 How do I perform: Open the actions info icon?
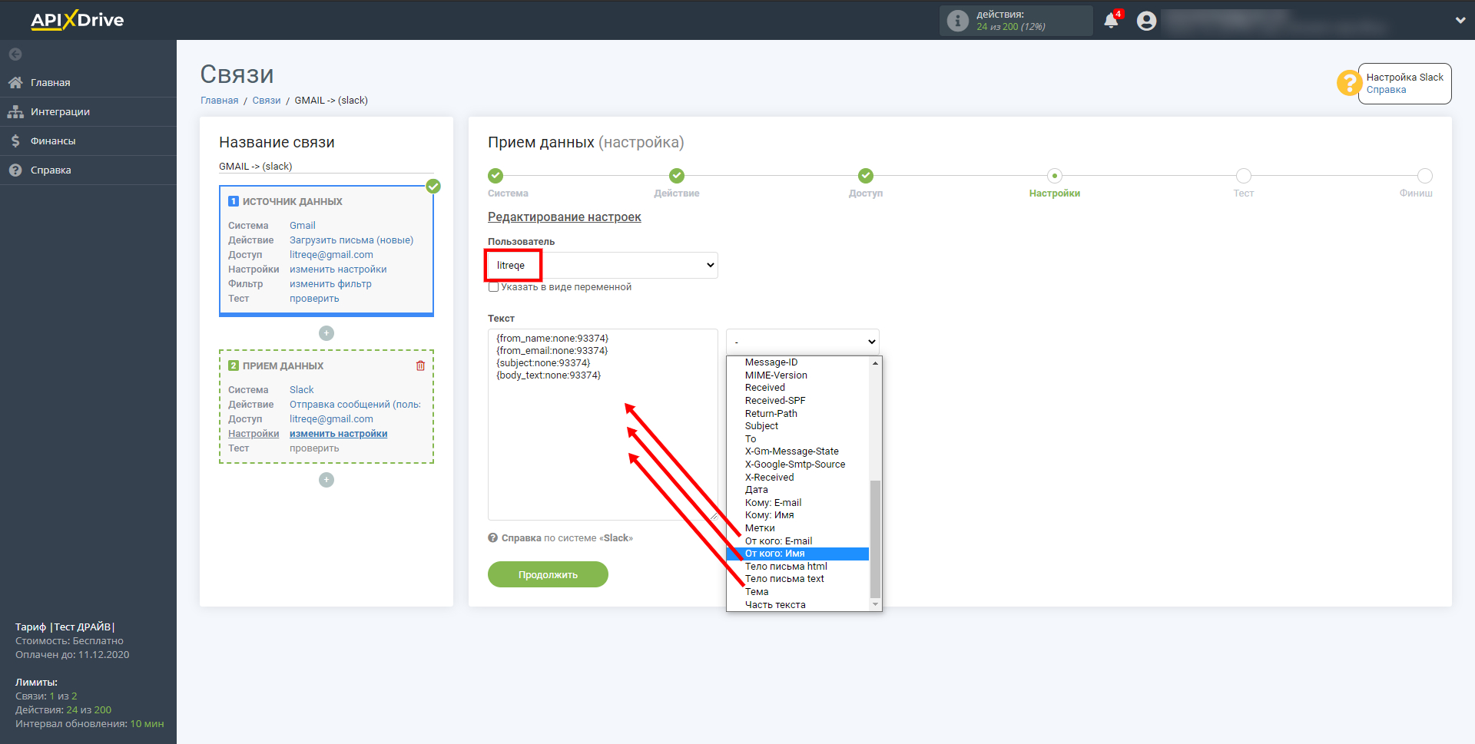pos(957,21)
